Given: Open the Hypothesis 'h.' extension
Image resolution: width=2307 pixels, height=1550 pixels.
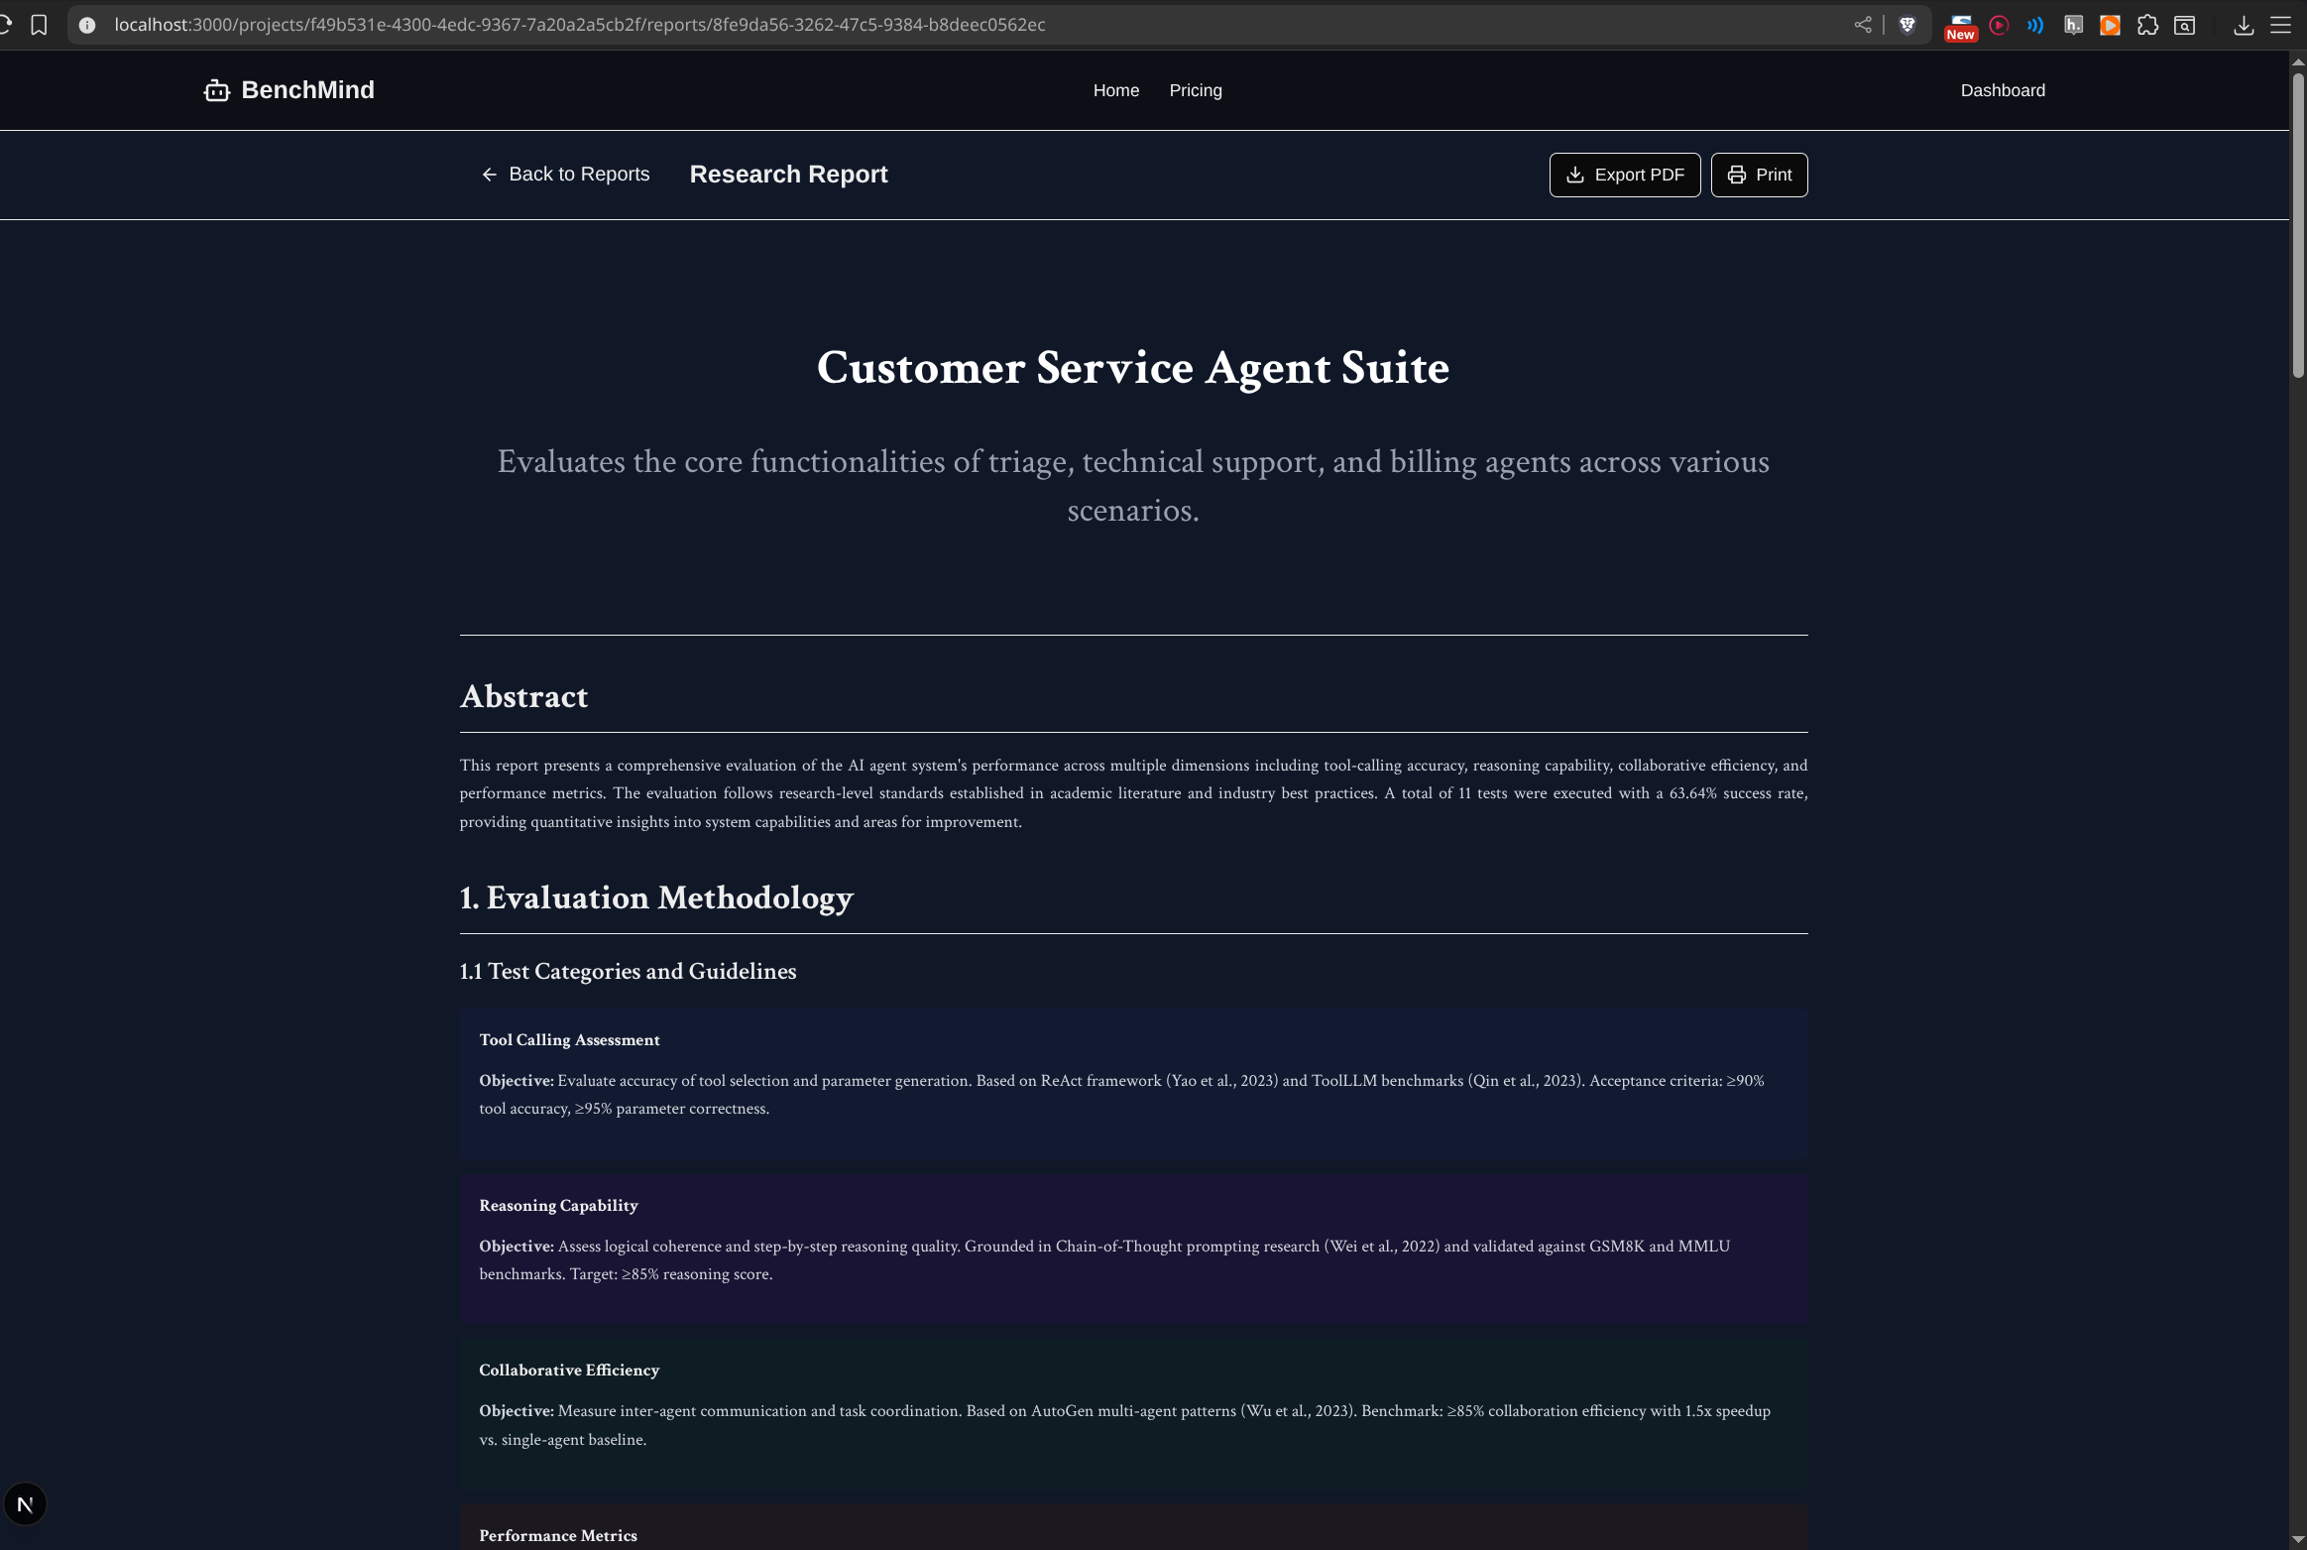Looking at the screenshot, I should pyautogui.click(x=2073, y=25).
